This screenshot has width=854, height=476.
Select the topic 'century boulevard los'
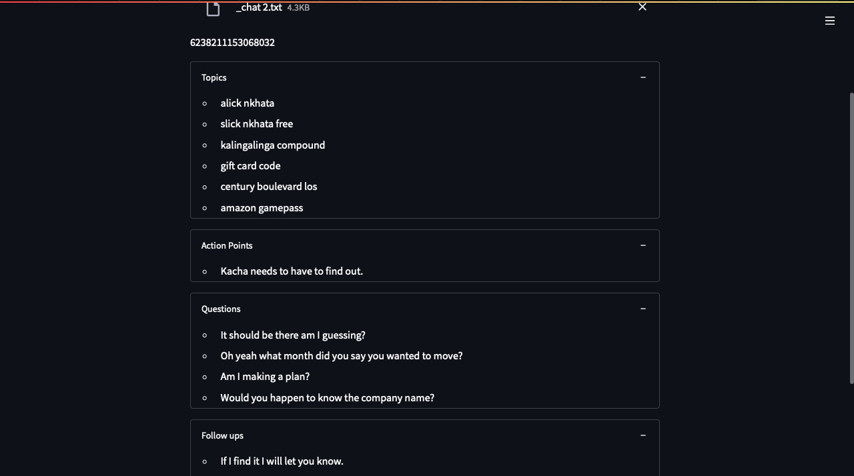pyautogui.click(x=268, y=186)
